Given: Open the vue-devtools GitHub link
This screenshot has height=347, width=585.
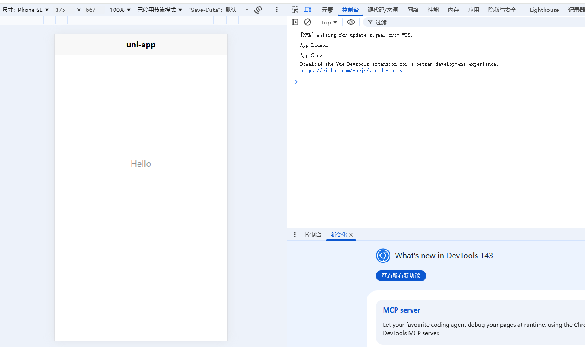Looking at the screenshot, I should coord(351,71).
